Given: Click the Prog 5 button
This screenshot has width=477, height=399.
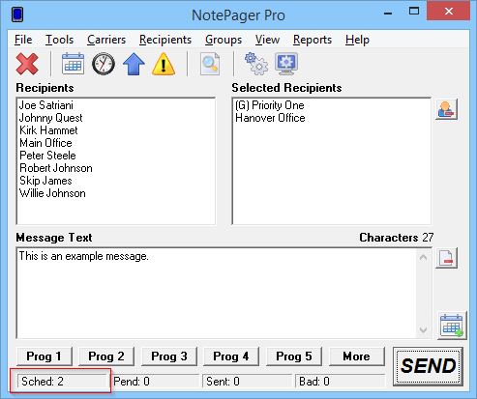Looking at the screenshot, I should pos(294,356).
